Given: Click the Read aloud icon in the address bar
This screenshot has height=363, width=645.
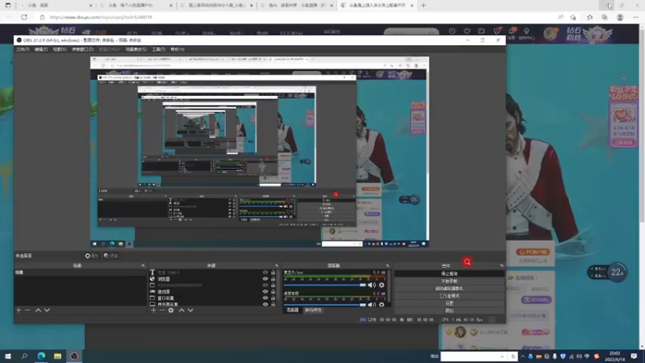Looking at the screenshot, I should click(x=560, y=17).
